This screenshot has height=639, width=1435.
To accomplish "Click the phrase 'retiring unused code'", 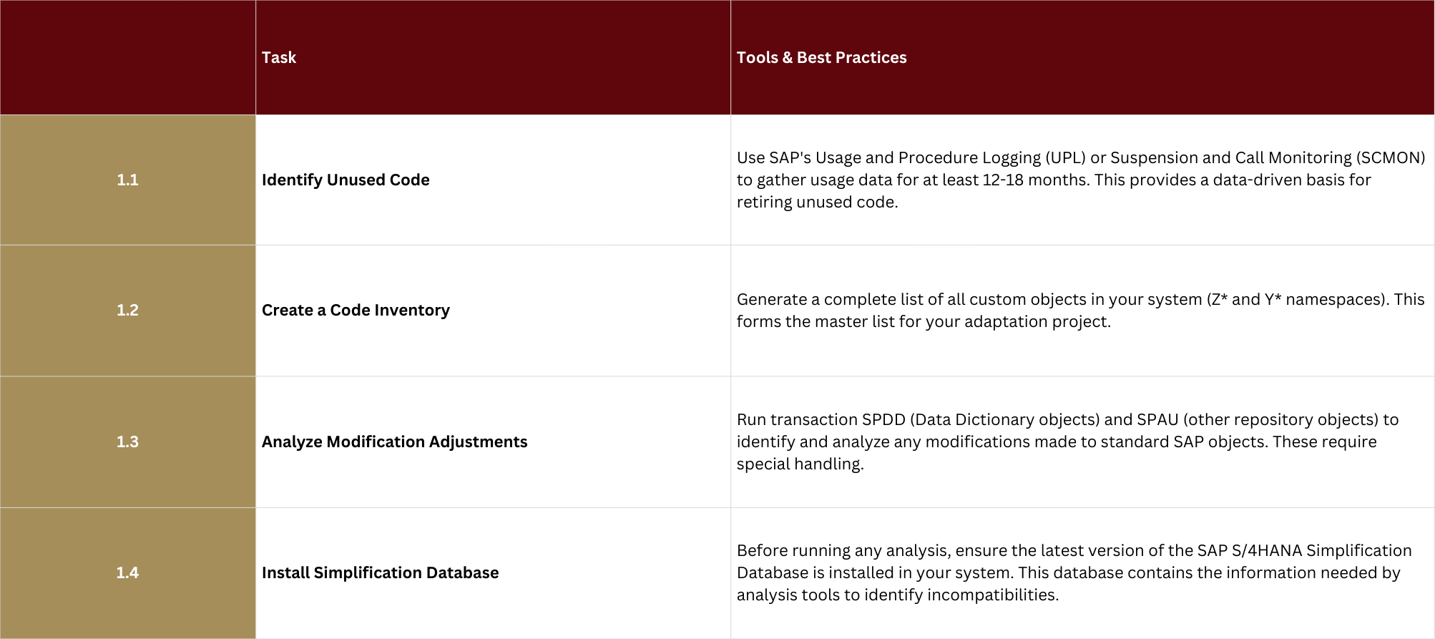I will pos(816,203).
